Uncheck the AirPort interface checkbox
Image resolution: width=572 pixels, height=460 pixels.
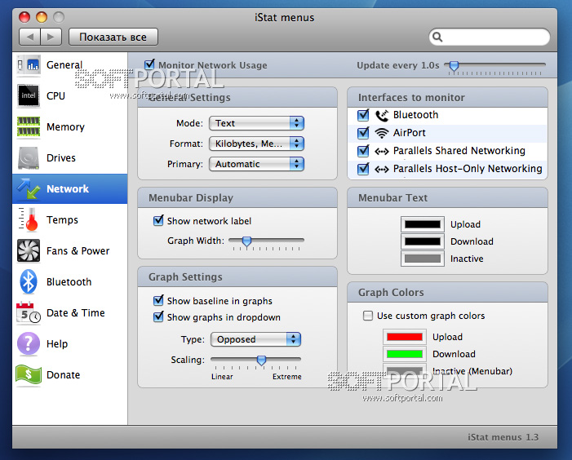point(363,133)
